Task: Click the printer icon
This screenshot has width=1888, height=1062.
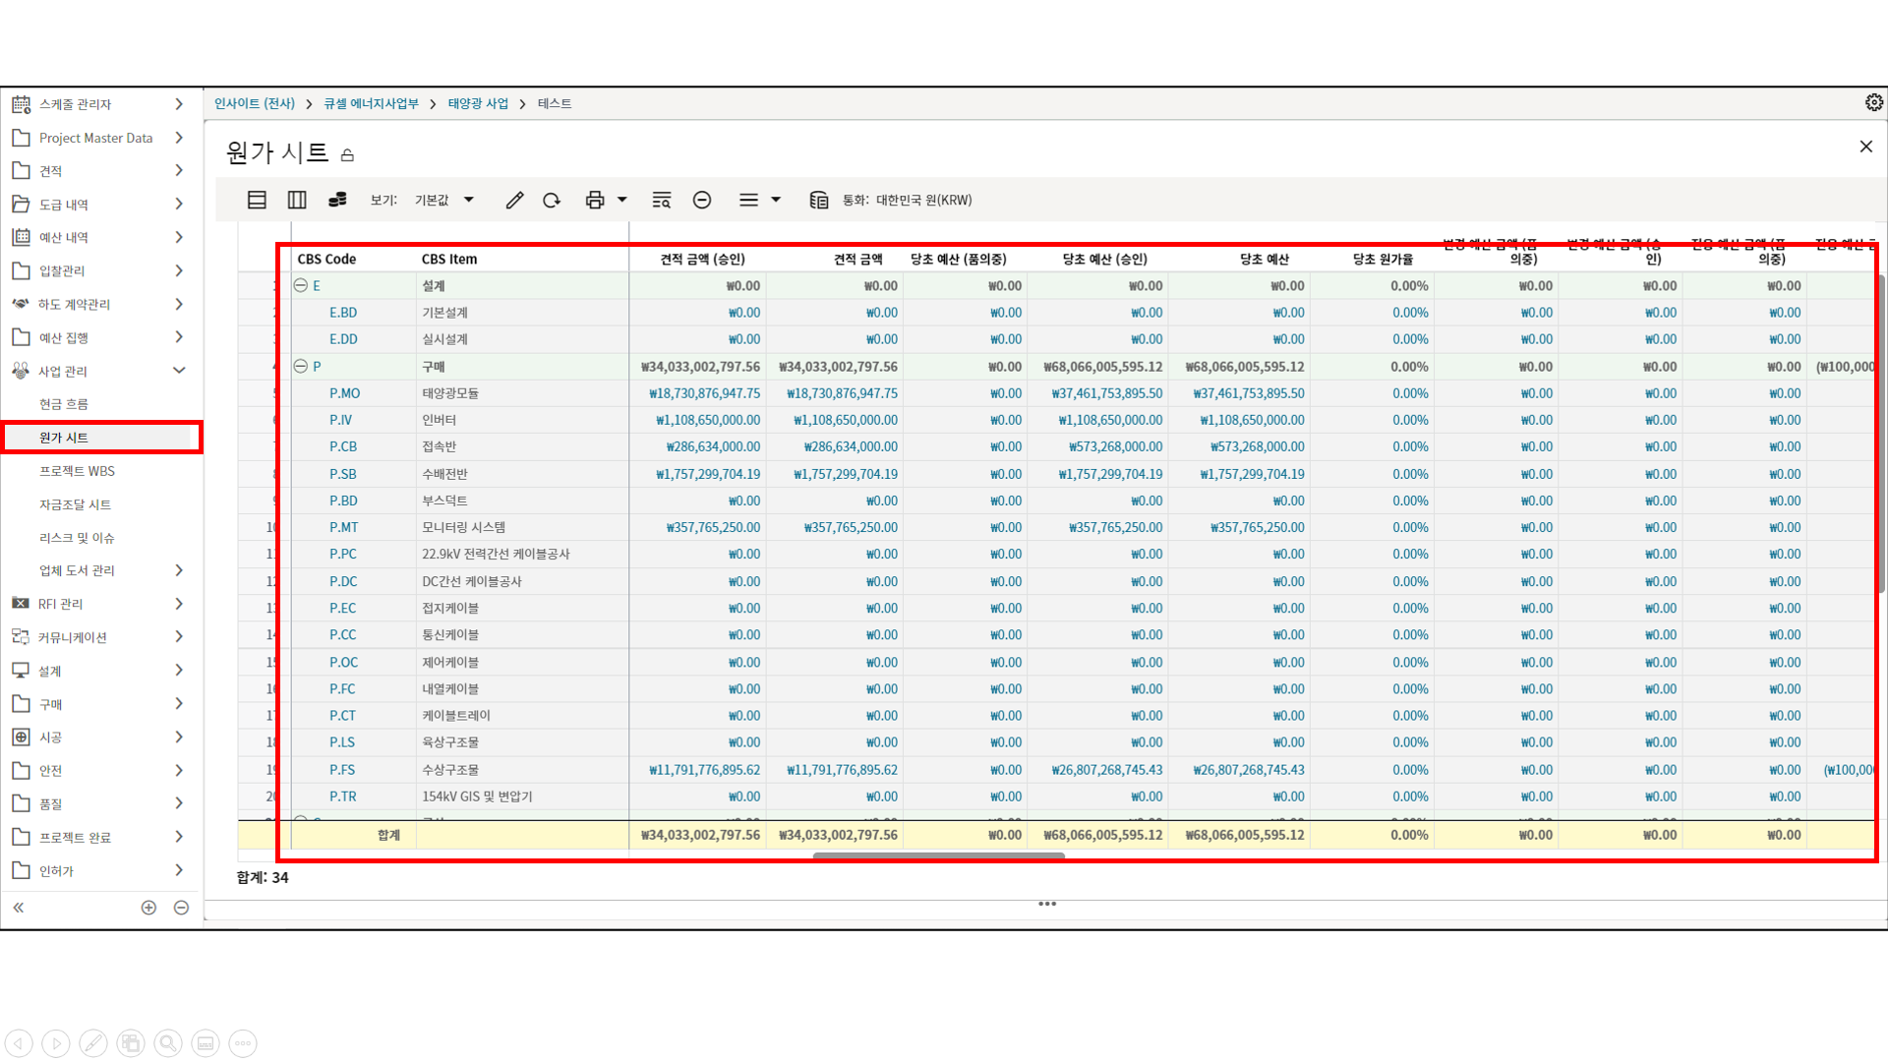Action: [x=595, y=200]
